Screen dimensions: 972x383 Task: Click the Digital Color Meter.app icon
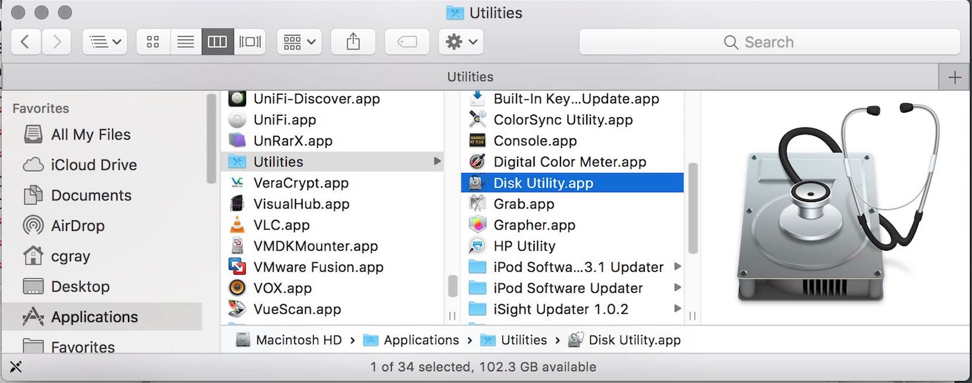477,162
